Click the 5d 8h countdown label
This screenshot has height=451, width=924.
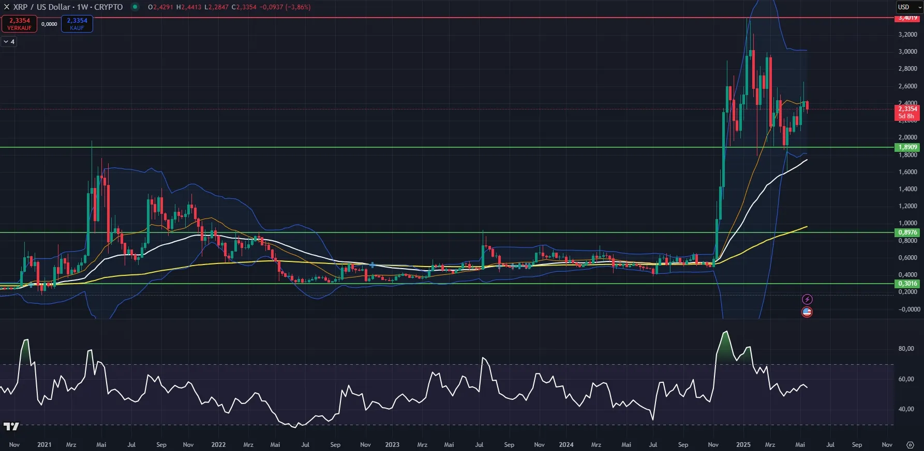point(906,116)
